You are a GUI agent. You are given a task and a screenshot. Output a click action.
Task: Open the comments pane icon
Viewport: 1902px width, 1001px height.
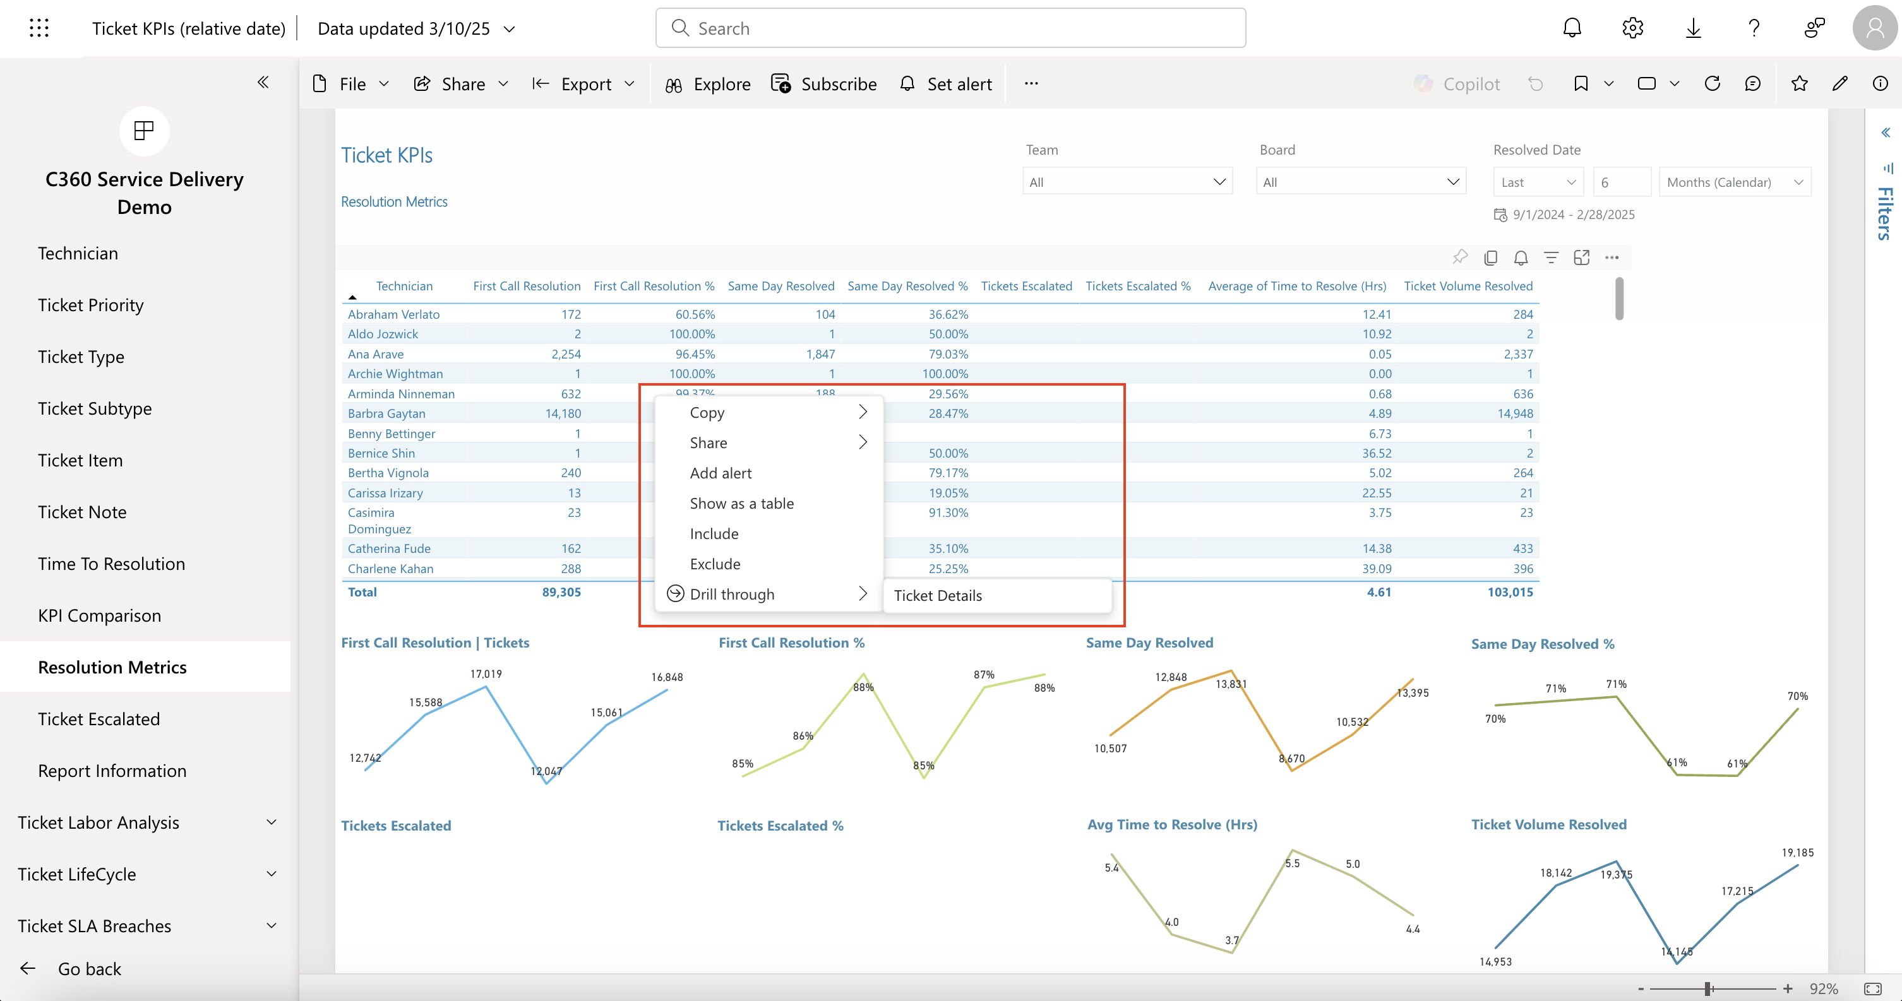pyautogui.click(x=1752, y=83)
